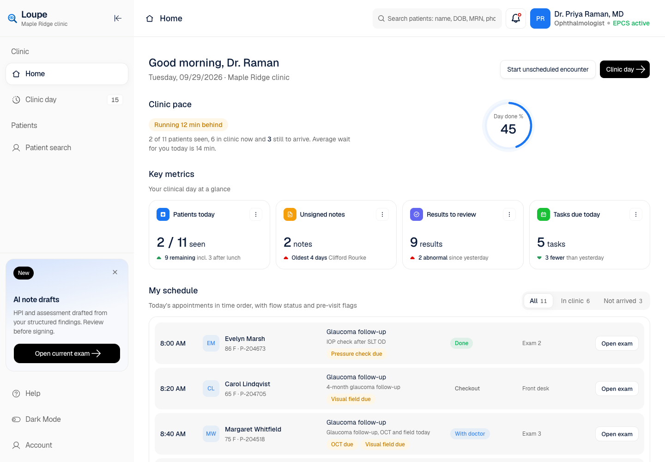Open exam for Evelyn Marsh
The width and height of the screenshot is (665, 462).
click(617, 343)
